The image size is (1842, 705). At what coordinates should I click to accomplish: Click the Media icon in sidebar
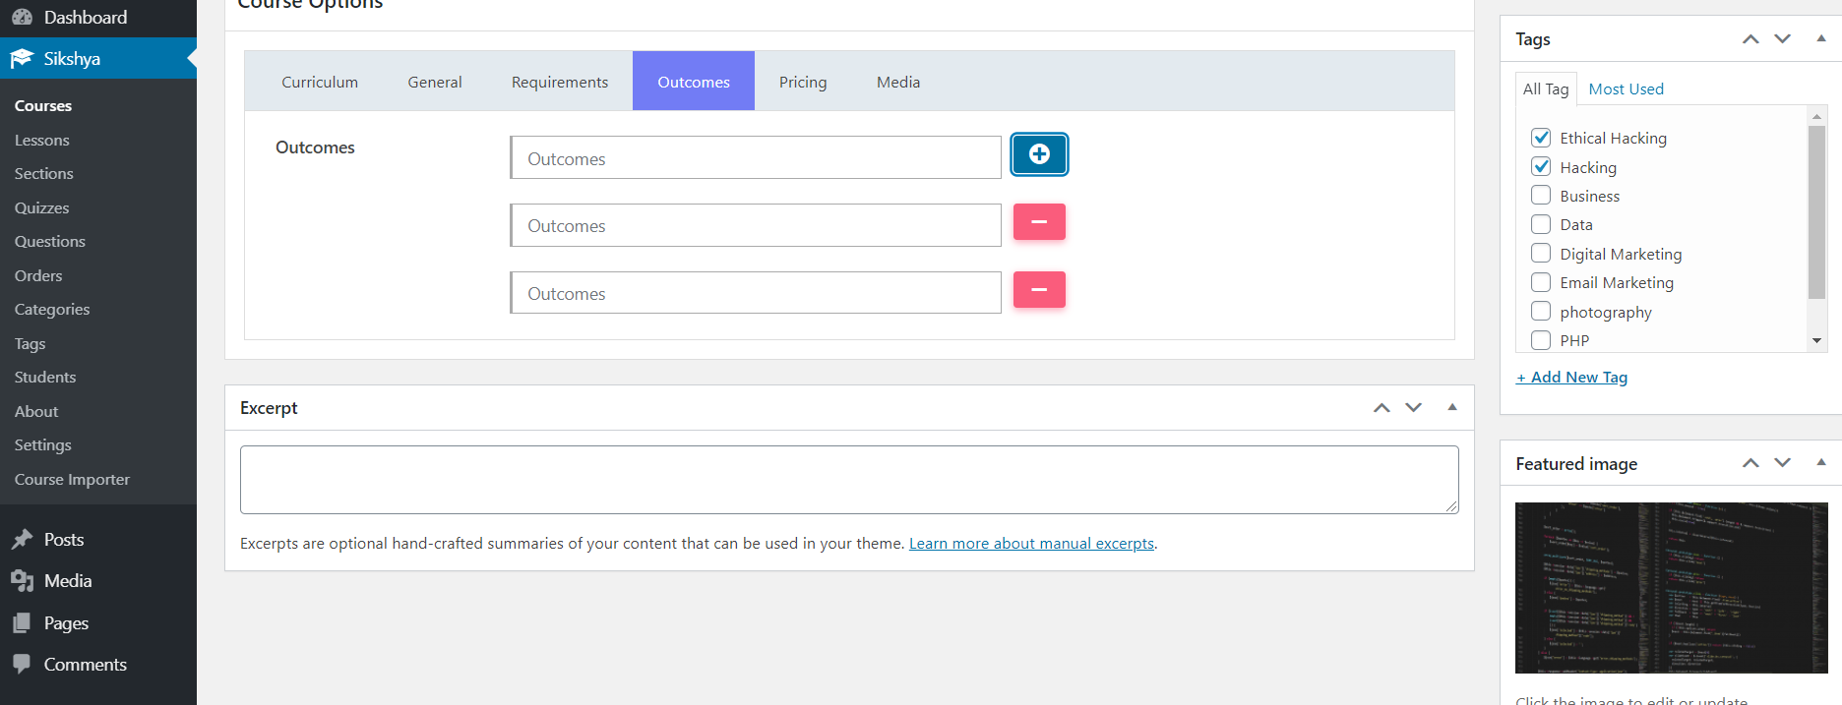tap(22, 581)
